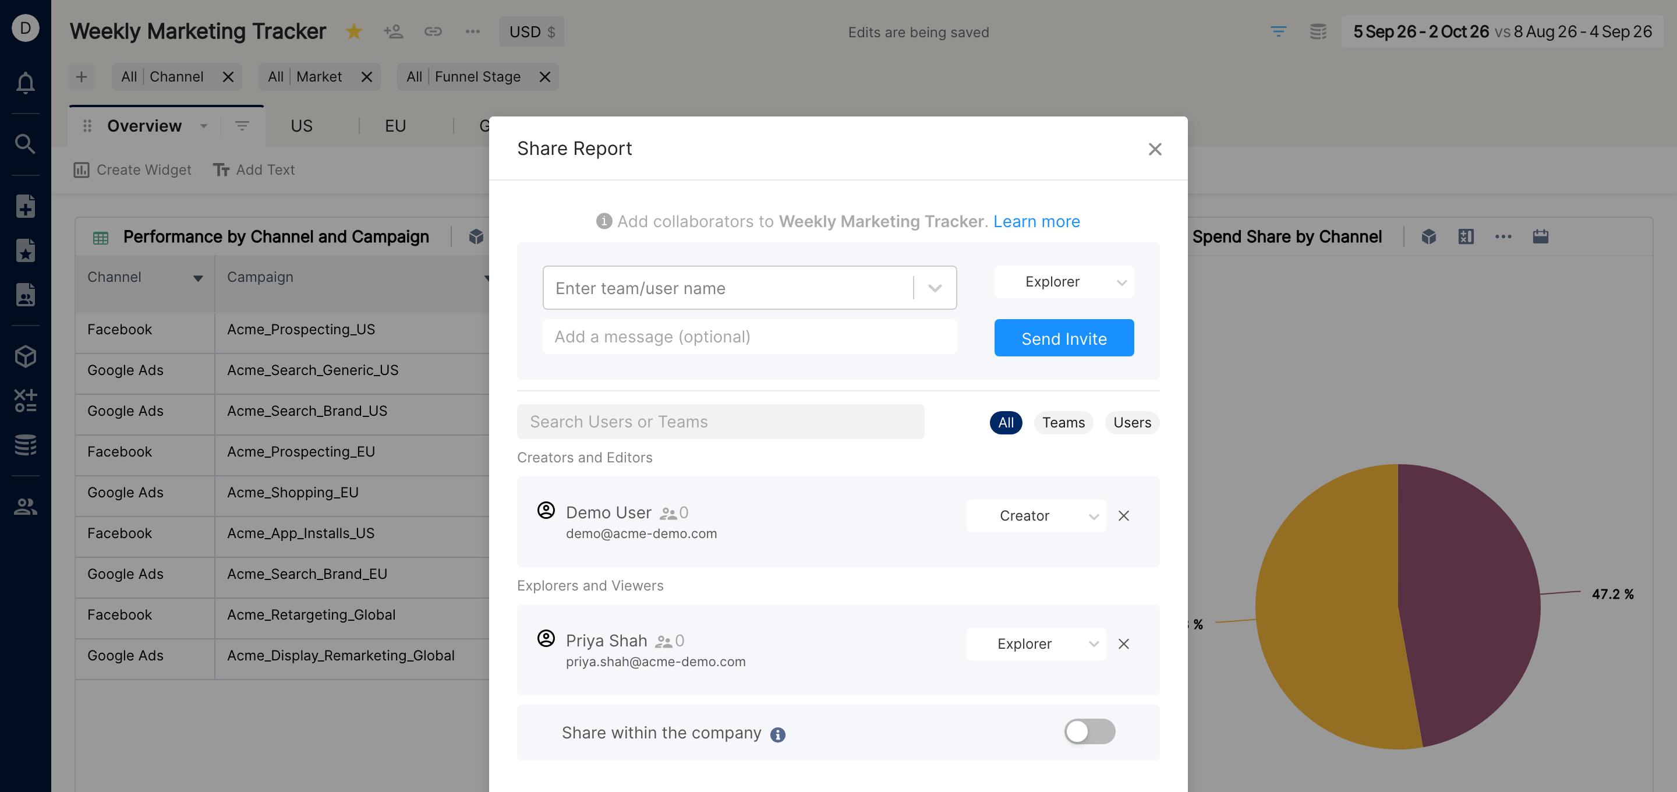Screen dimensions: 1677x792
Task: Switch to the EU tab
Action: 395,126
